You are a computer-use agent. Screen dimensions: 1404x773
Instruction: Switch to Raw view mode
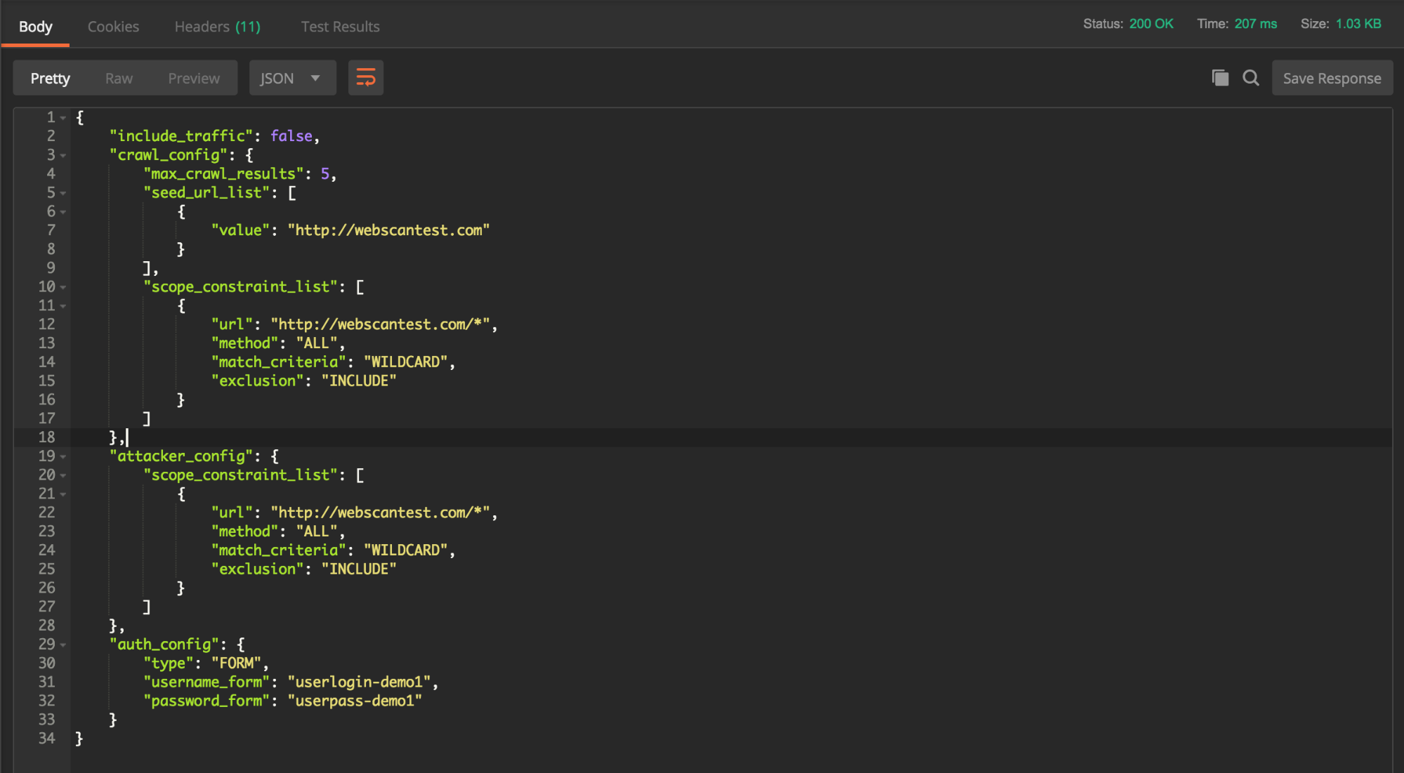[119, 78]
